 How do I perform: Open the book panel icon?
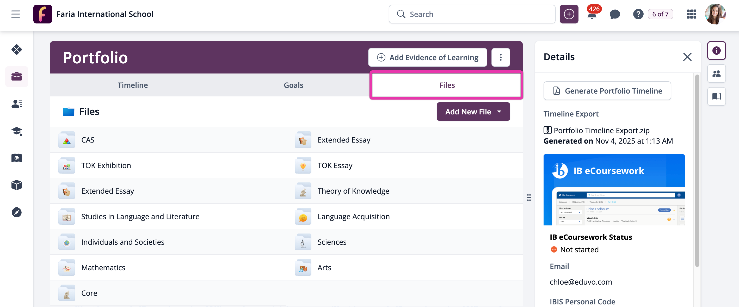716,96
